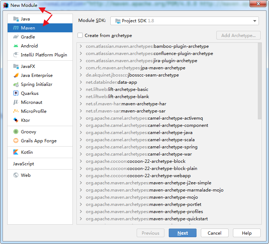Select the camel-archetype-java row text
The image size is (269, 244).
[x=139, y=133]
